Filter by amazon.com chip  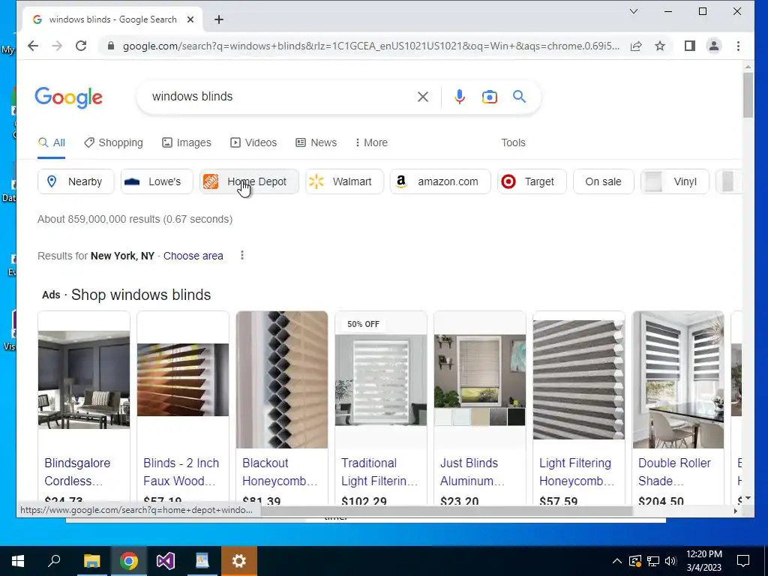(x=440, y=181)
